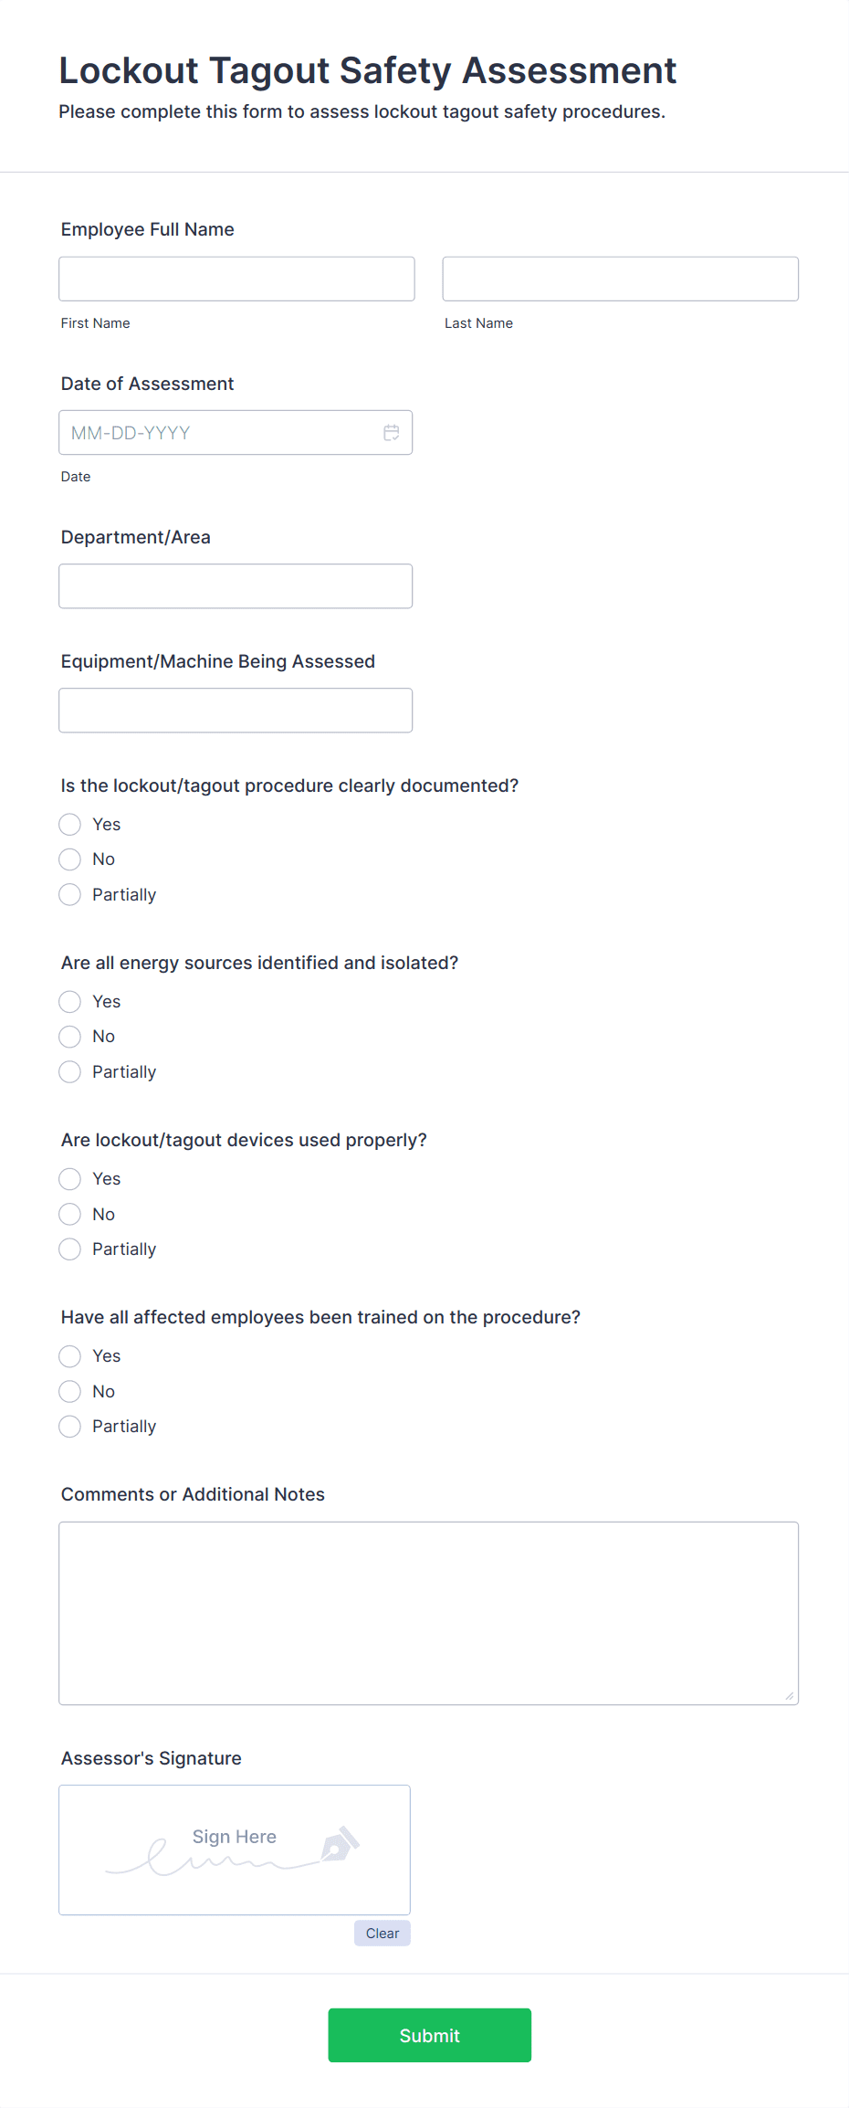Select Yes for documented lockout/tagout procedure

tap(69, 824)
